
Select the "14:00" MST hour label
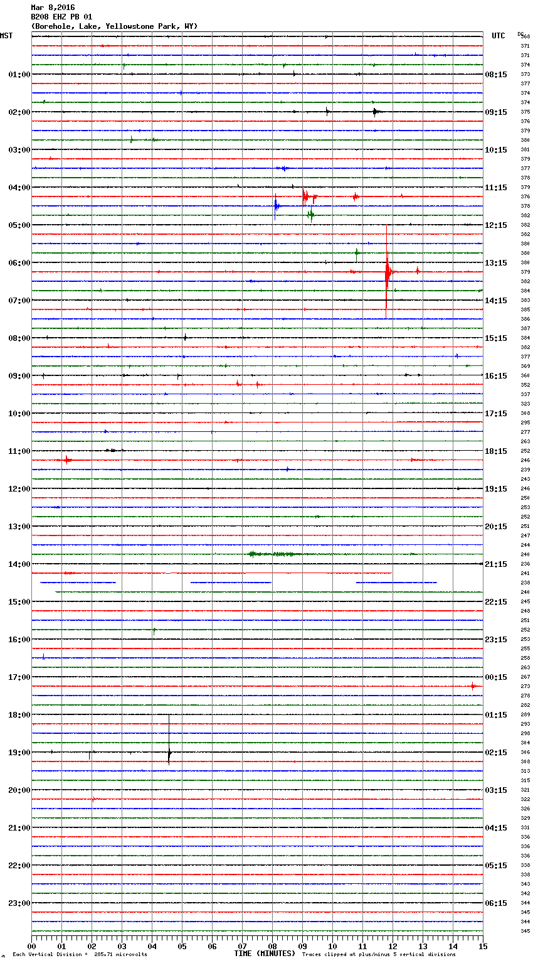tap(19, 564)
